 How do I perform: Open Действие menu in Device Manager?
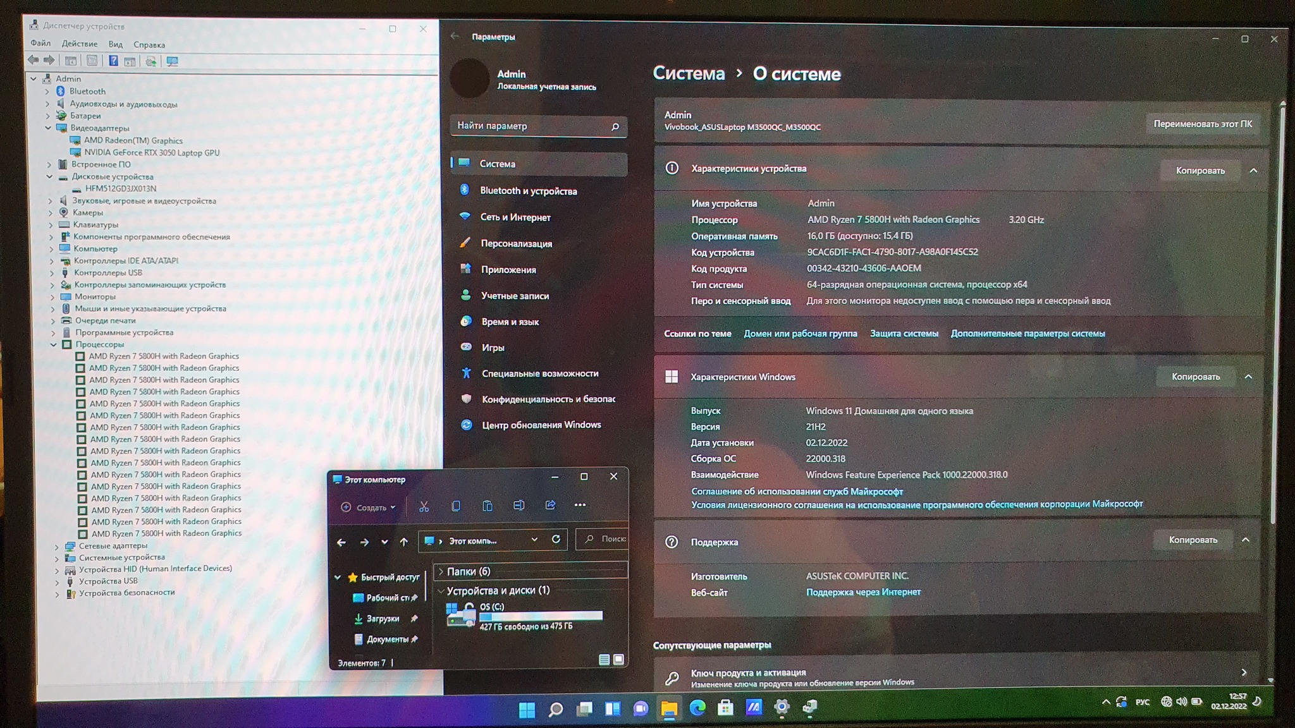coord(80,44)
